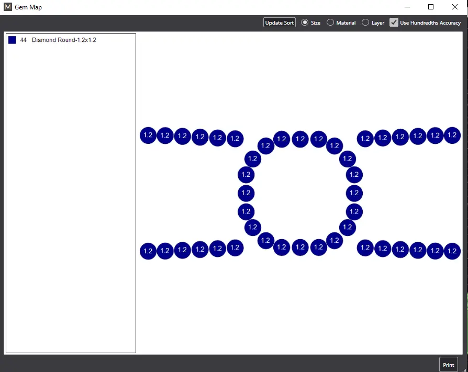
Task: Select the Size sort radio button
Action: click(x=305, y=22)
